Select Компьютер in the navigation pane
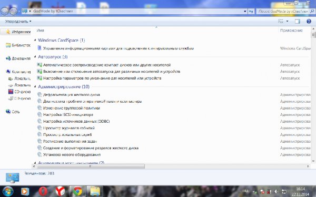Image resolution: width=316 pixels, height=197 pixels. pyautogui.click(x=18, y=72)
